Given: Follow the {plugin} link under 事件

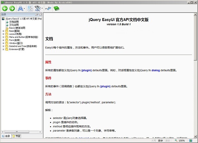Looking at the screenshot, I should (x=105, y=86).
